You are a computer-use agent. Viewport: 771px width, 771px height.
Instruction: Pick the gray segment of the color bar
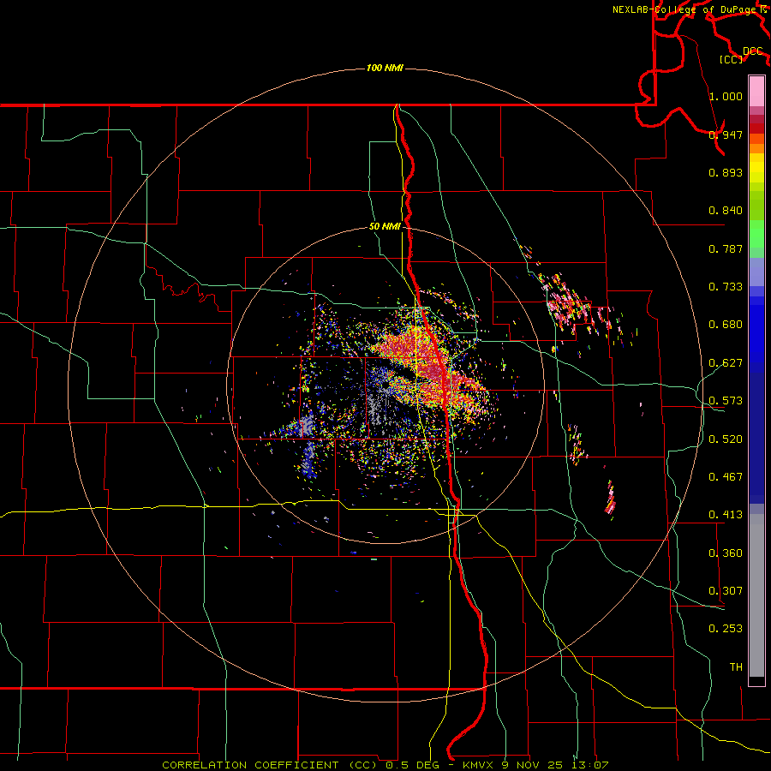pos(756,595)
